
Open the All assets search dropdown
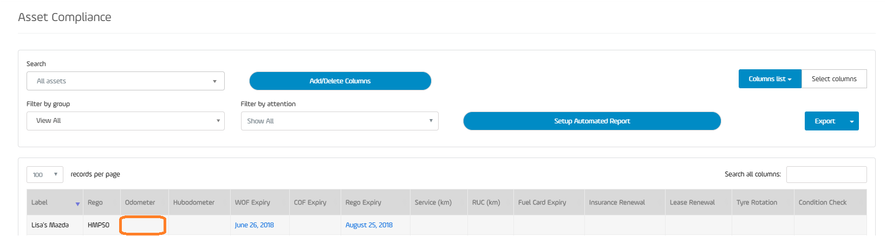[126, 81]
